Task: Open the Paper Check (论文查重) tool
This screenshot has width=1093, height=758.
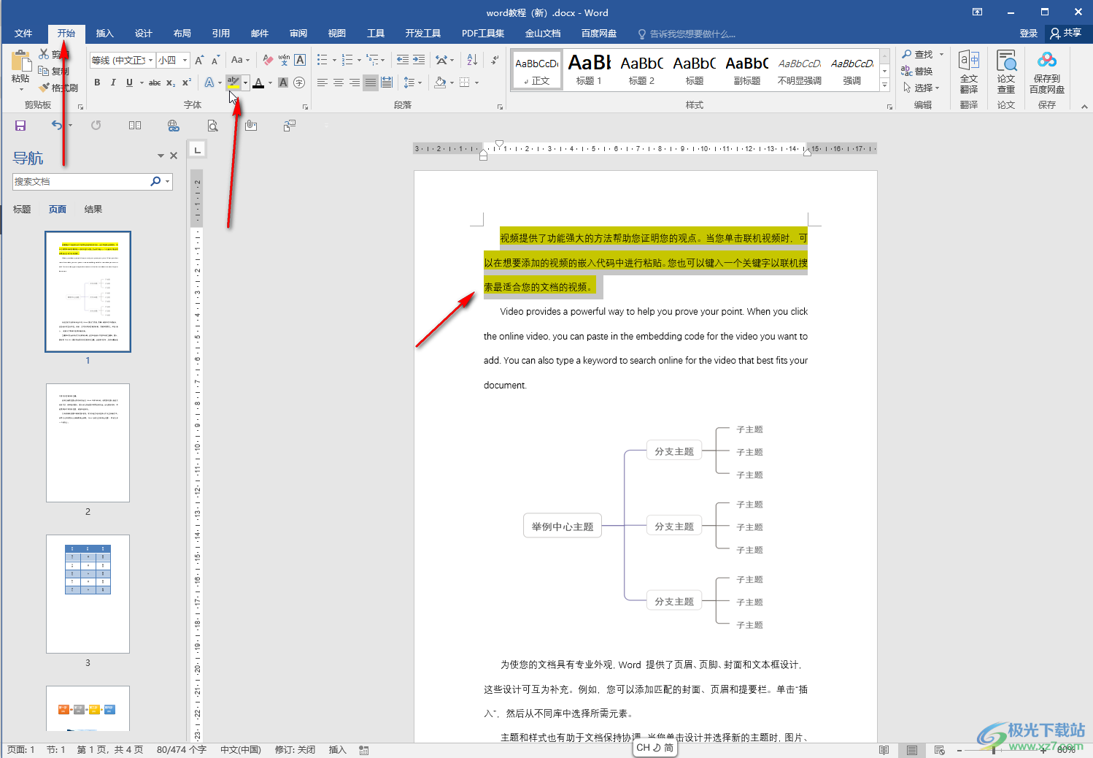Action: (x=1006, y=72)
